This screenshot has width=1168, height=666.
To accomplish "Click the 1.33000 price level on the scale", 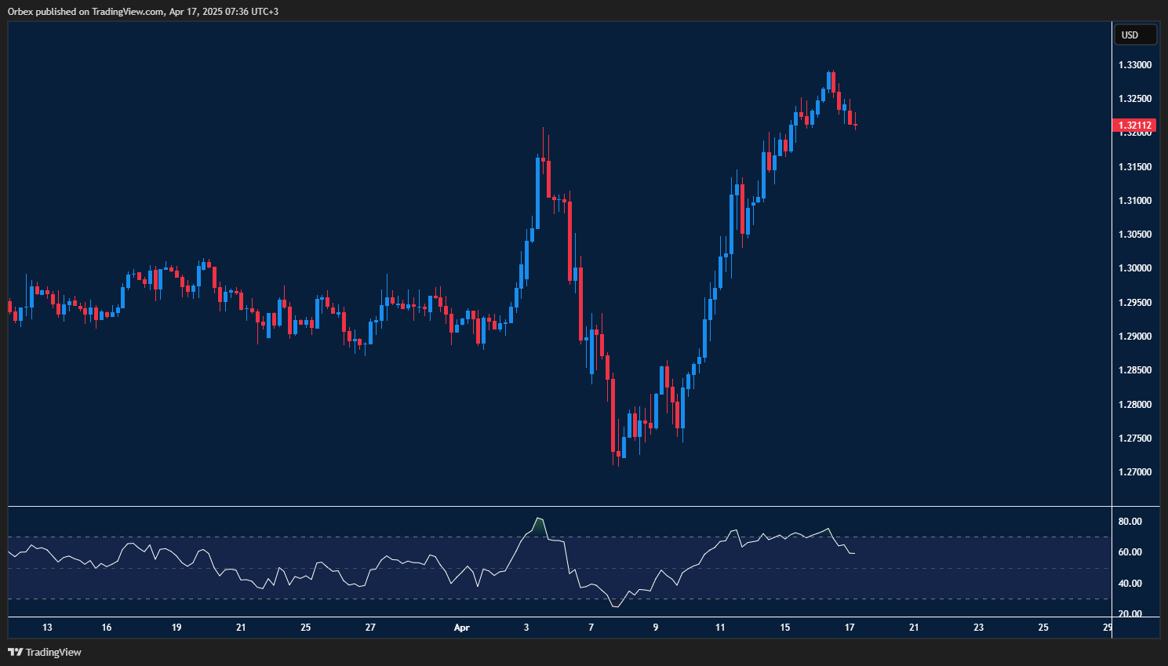I will 1137,65.
